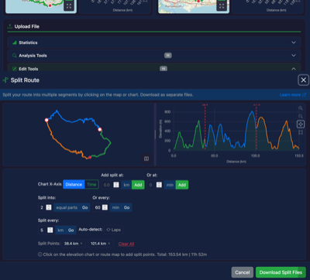Go split every 60 min

(x=126, y=207)
